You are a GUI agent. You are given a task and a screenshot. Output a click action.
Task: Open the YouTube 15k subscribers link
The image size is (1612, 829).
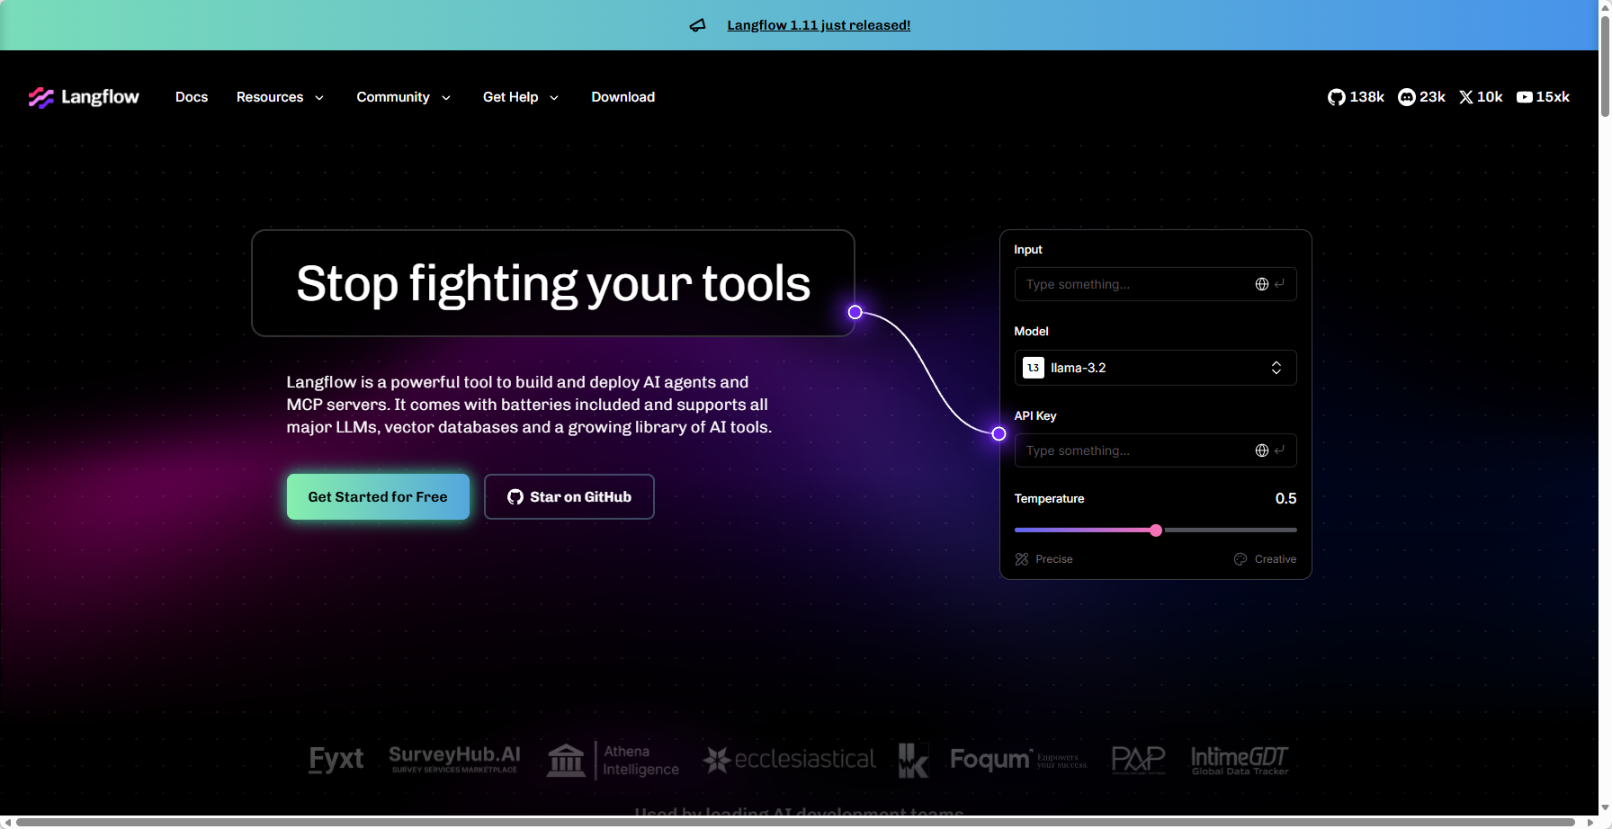tap(1543, 97)
